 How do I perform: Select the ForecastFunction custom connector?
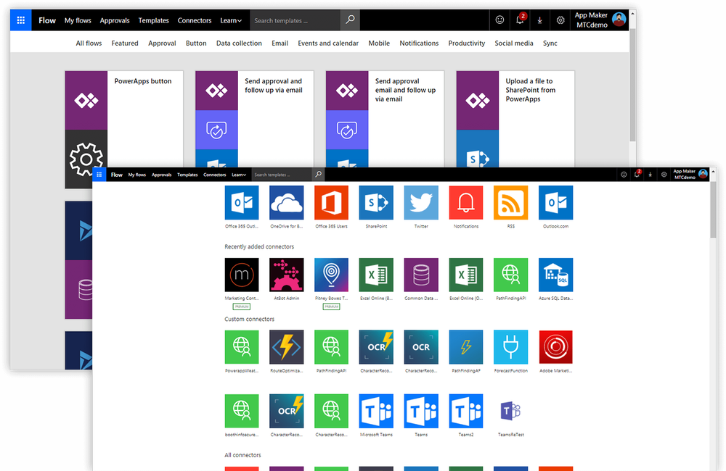coord(510,348)
